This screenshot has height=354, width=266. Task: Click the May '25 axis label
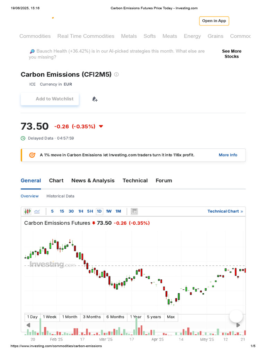tap(207, 339)
